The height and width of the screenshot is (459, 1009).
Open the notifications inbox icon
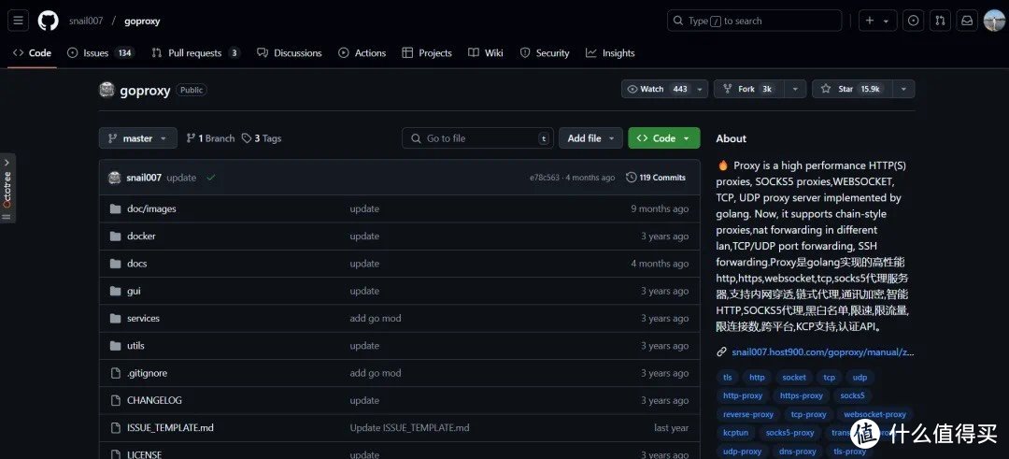pos(968,21)
